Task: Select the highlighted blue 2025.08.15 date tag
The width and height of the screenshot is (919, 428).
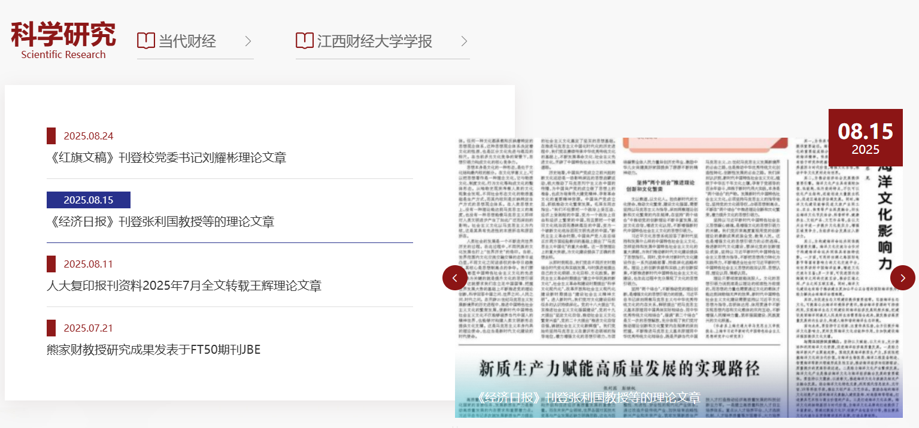Action: [x=89, y=200]
